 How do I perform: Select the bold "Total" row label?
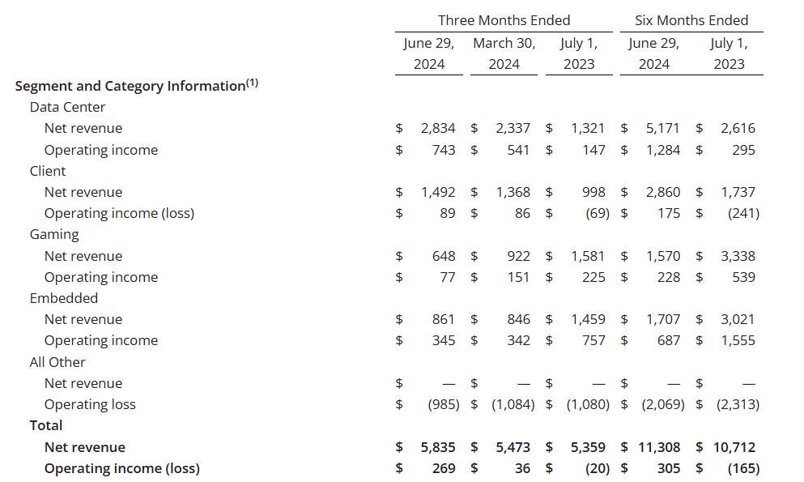tap(46, 425)
